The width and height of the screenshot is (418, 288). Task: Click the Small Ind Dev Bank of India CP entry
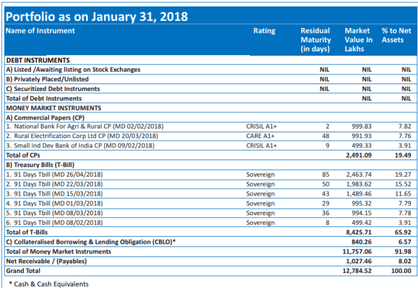pos(79,145)
